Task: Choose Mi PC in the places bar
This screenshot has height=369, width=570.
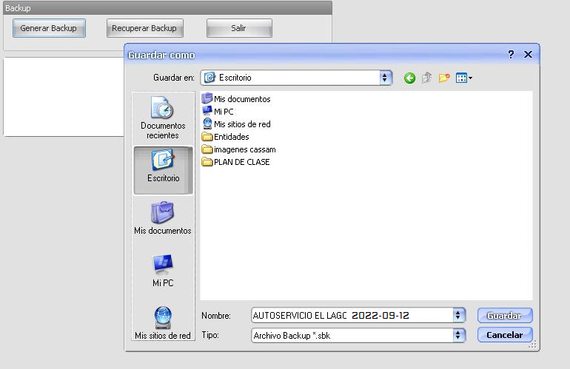Action: point(163,271)
